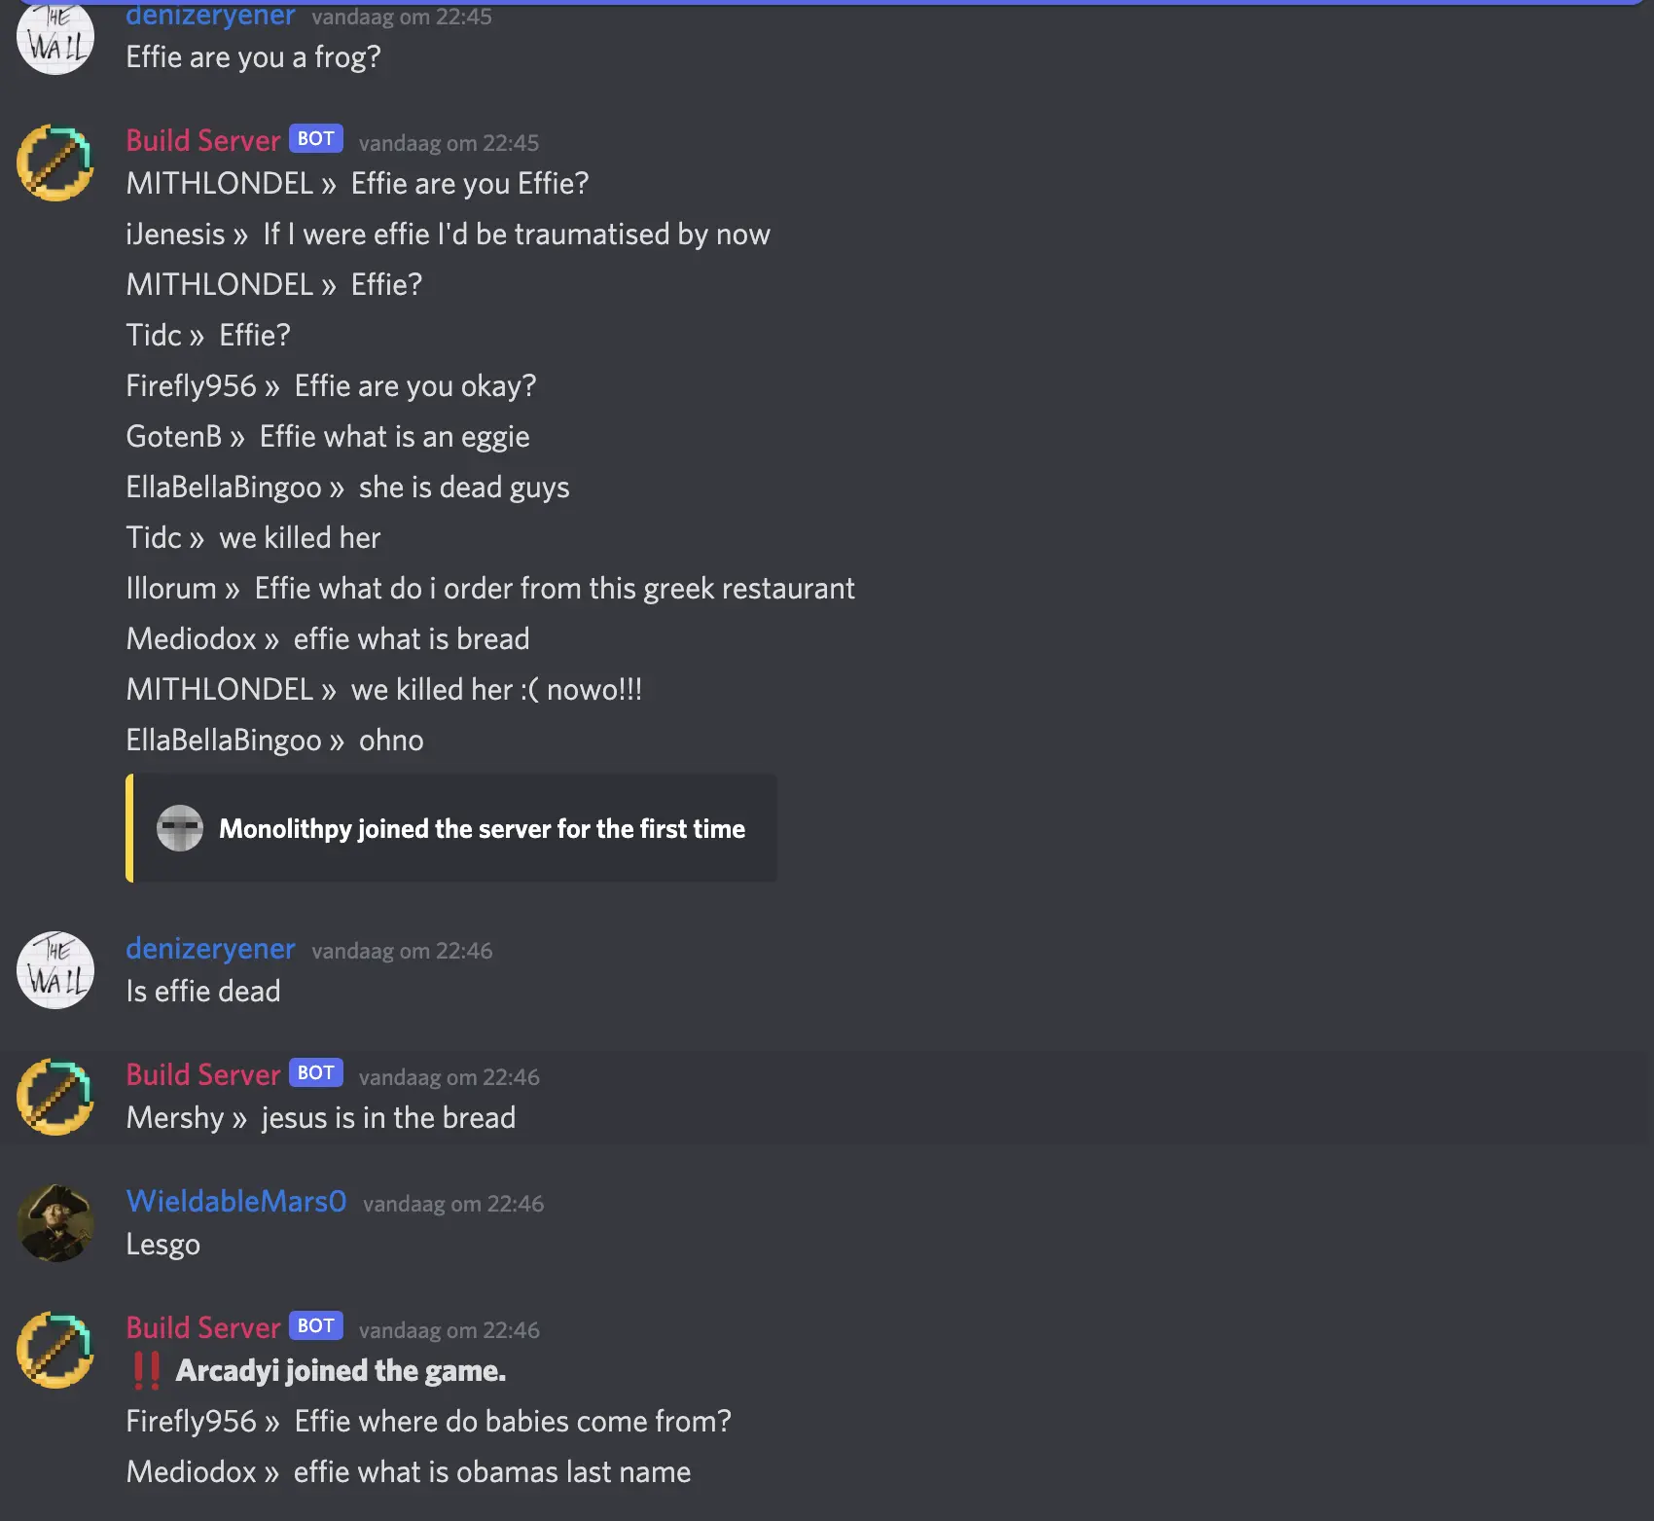Open denizeryener's avatar beside 'Is effie dead'
Screen dimensions: 1654x1521
pos(55,970)
